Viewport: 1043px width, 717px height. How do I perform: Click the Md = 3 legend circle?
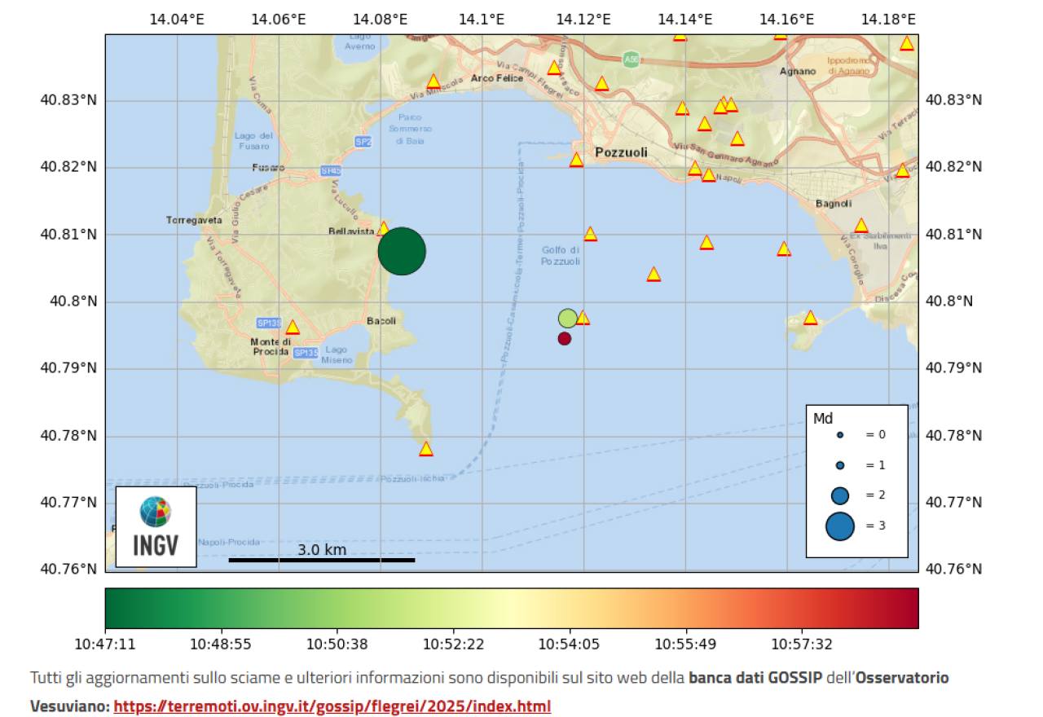[x=839, y=526]
